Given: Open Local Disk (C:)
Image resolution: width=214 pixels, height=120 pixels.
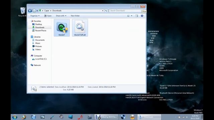Looking at the screenshot, I should click(41, 59).
